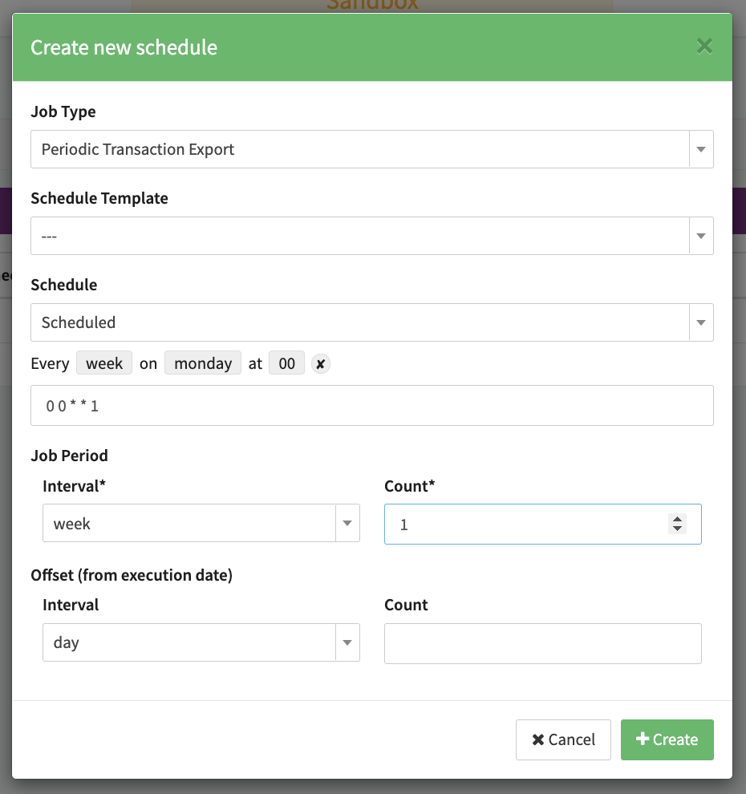Click the Offset Interval arrow icon
This screenshot has width=746, height=794.
click(347, 642)
